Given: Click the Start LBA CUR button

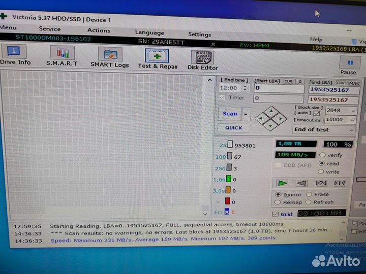Looking at the screenshot, I should coord(288,81).
